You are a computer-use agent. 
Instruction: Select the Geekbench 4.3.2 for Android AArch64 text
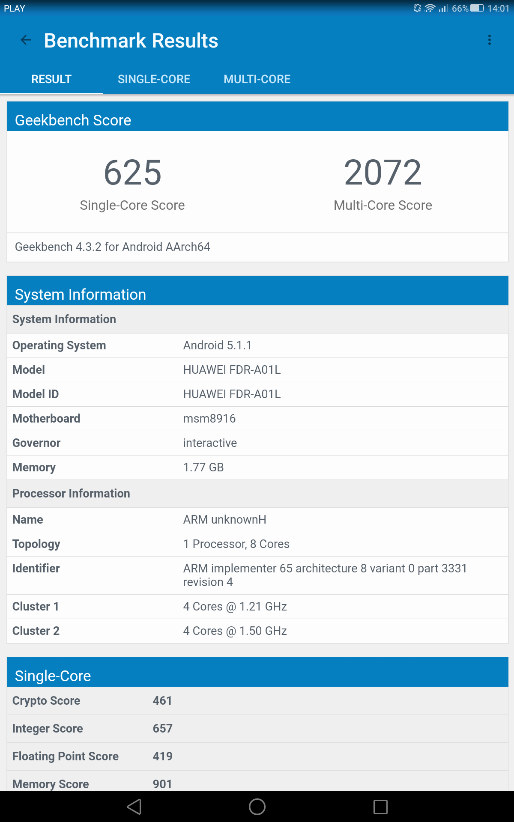coord(113,247)
